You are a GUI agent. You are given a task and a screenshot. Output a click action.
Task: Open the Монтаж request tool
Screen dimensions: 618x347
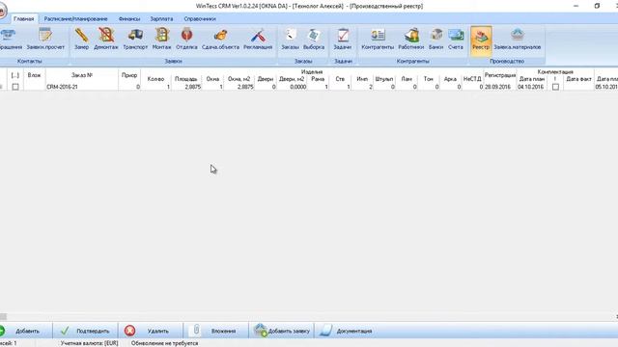(161, 39)
